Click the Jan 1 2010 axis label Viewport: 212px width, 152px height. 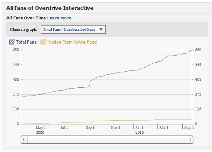[139, 130]
